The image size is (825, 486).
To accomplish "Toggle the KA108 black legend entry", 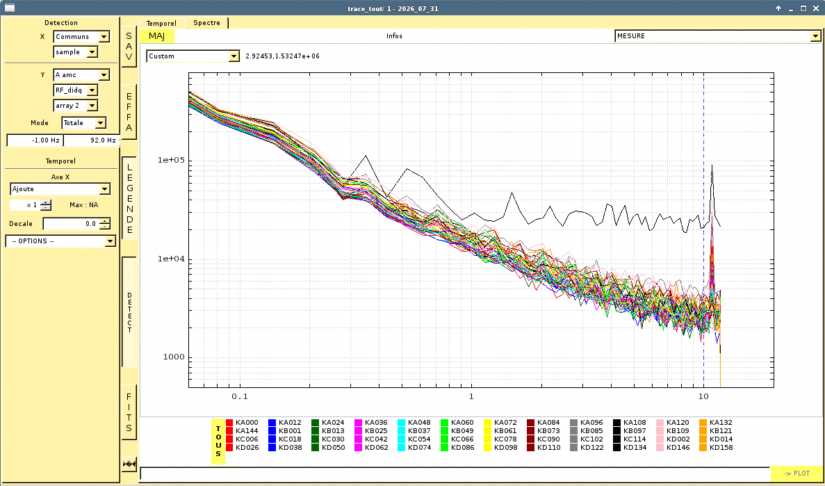I will click(630, 422).
